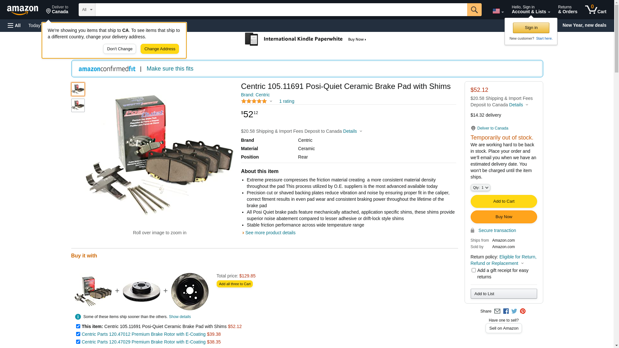Open the Qty quantity dropdown
This screenshot has width=619, height=348.
coord(480,188)
